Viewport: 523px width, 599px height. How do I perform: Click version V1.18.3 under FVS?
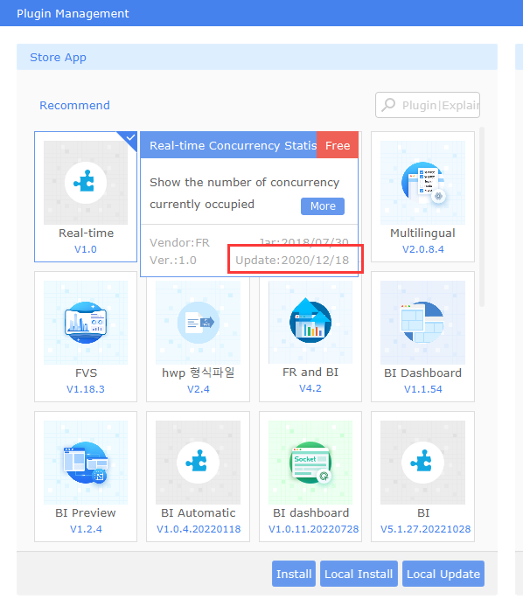tap(86, 389)
